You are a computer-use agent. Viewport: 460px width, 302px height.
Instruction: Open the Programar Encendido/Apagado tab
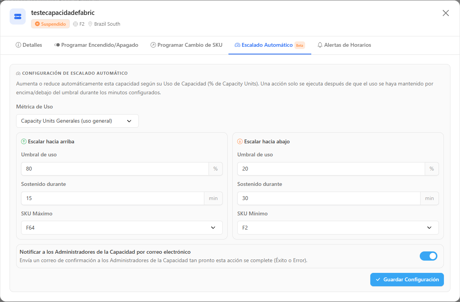96,45
